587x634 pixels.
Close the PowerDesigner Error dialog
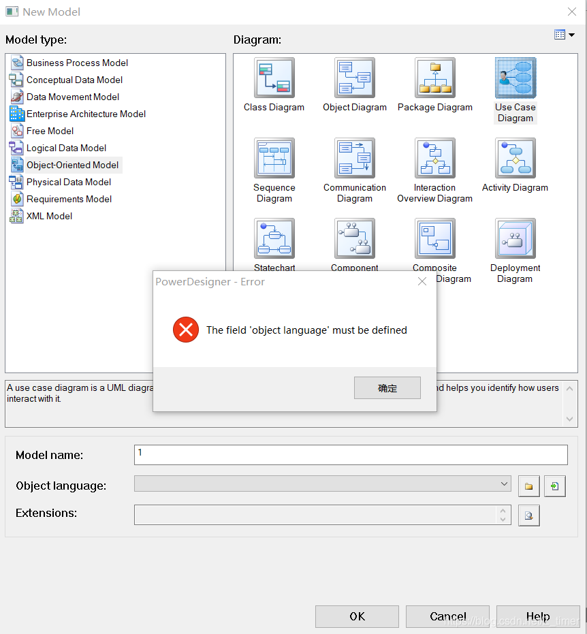(x=422, y=281)
